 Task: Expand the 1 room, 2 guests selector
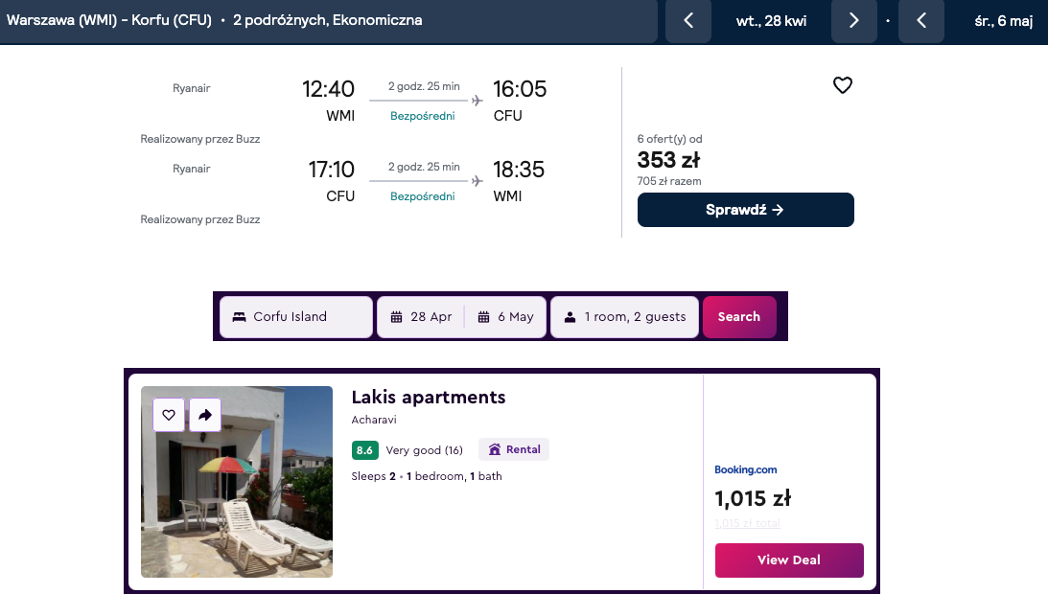click(x=624, y=317)
